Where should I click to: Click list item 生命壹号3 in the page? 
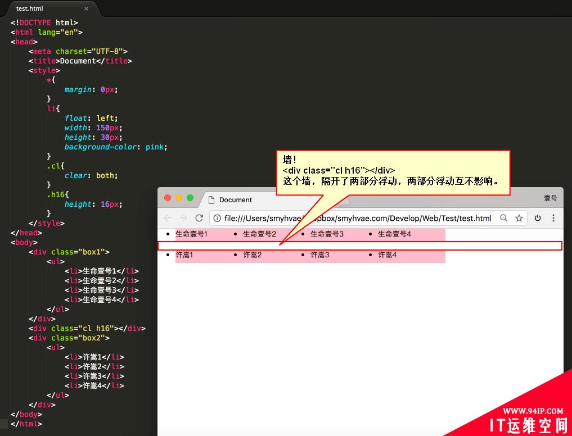point(327,234)
